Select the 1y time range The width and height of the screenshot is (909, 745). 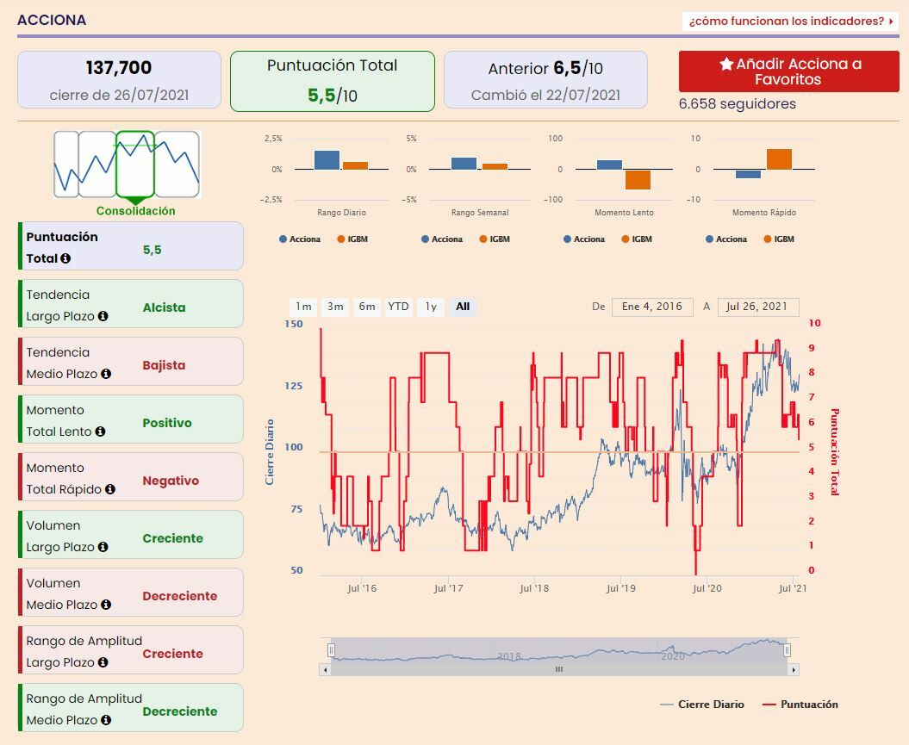431,307
